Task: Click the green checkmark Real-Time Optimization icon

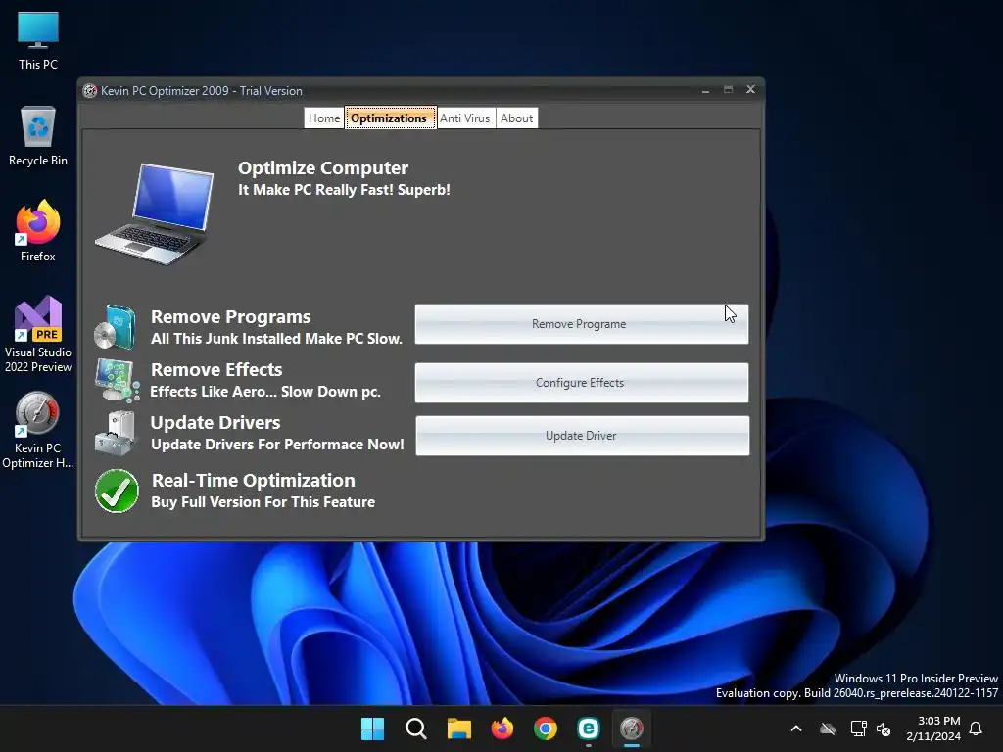Action: tap(118, 492)
